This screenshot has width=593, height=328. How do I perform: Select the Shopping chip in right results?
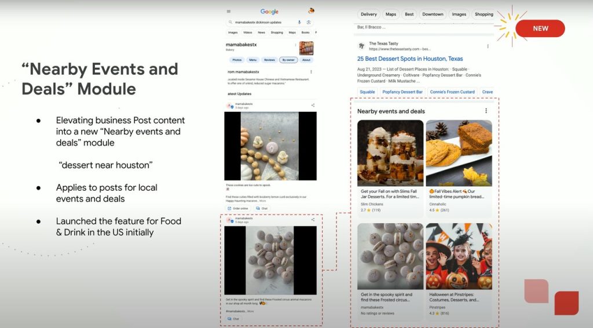click(484, 14)
